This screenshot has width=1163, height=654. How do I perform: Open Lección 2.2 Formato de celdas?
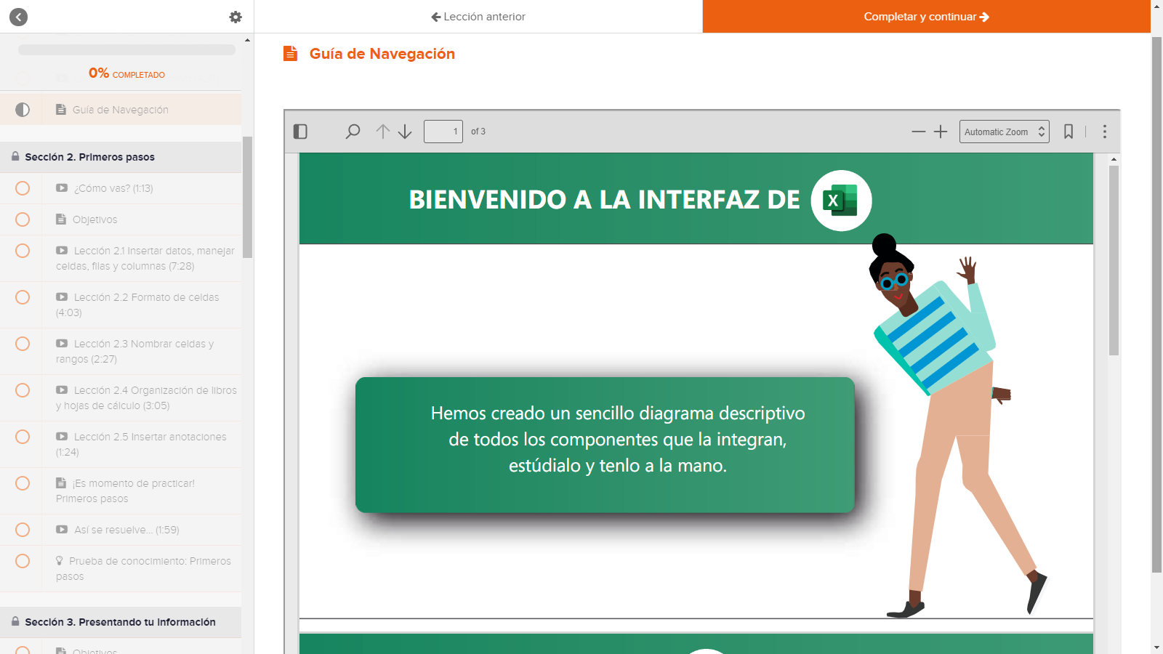121,304
